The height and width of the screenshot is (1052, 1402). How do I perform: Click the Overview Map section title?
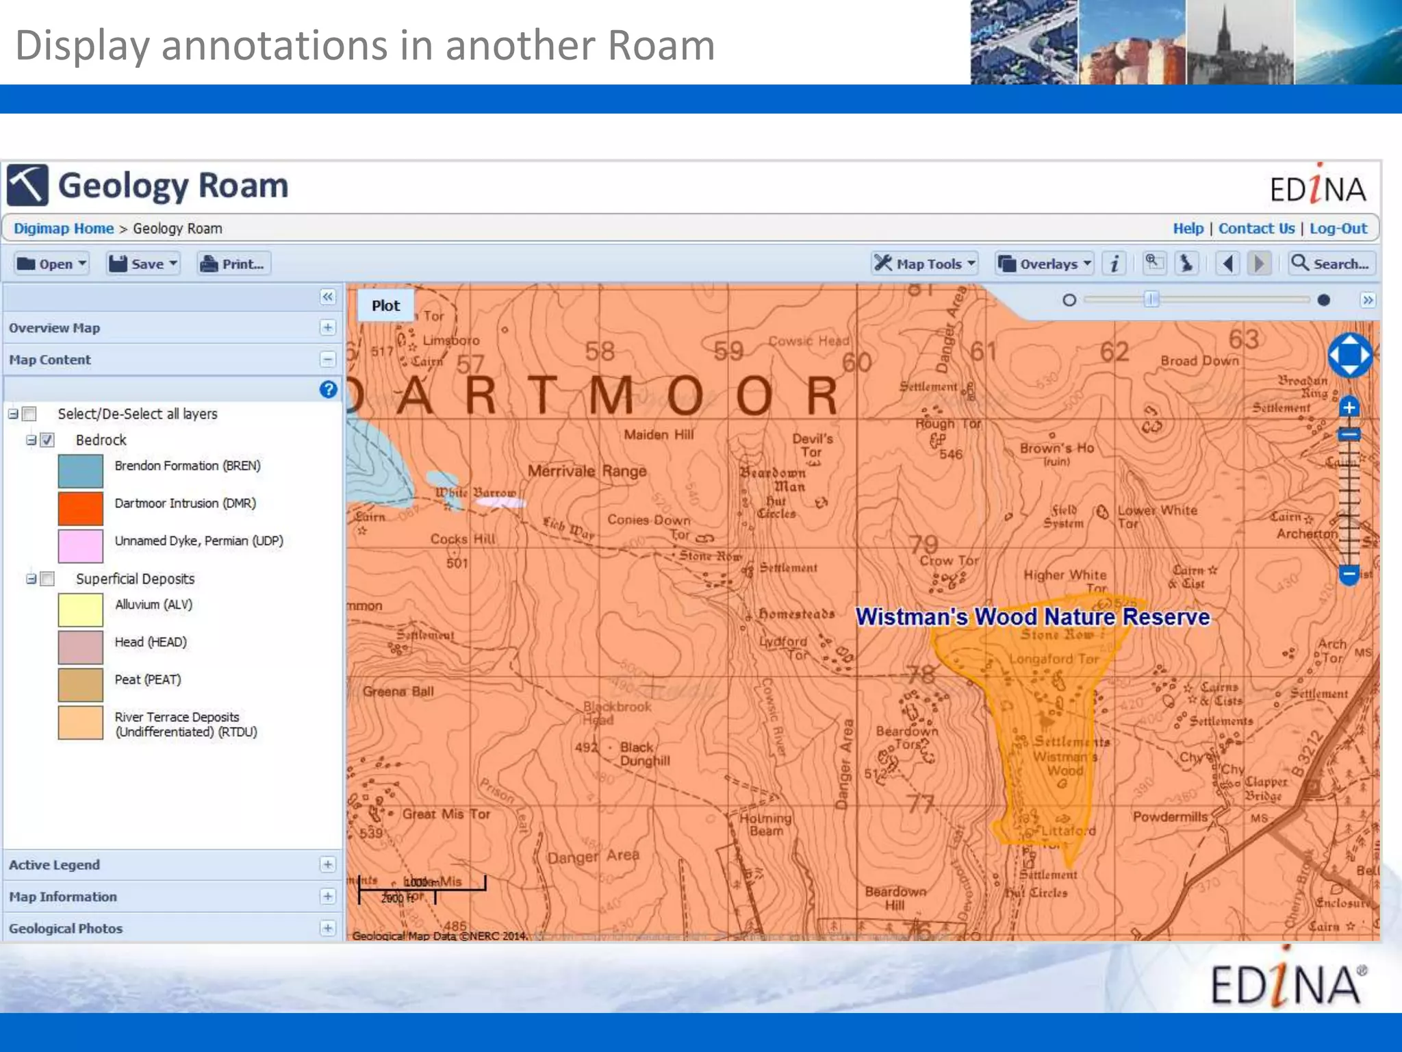click(x=55, y=327)
